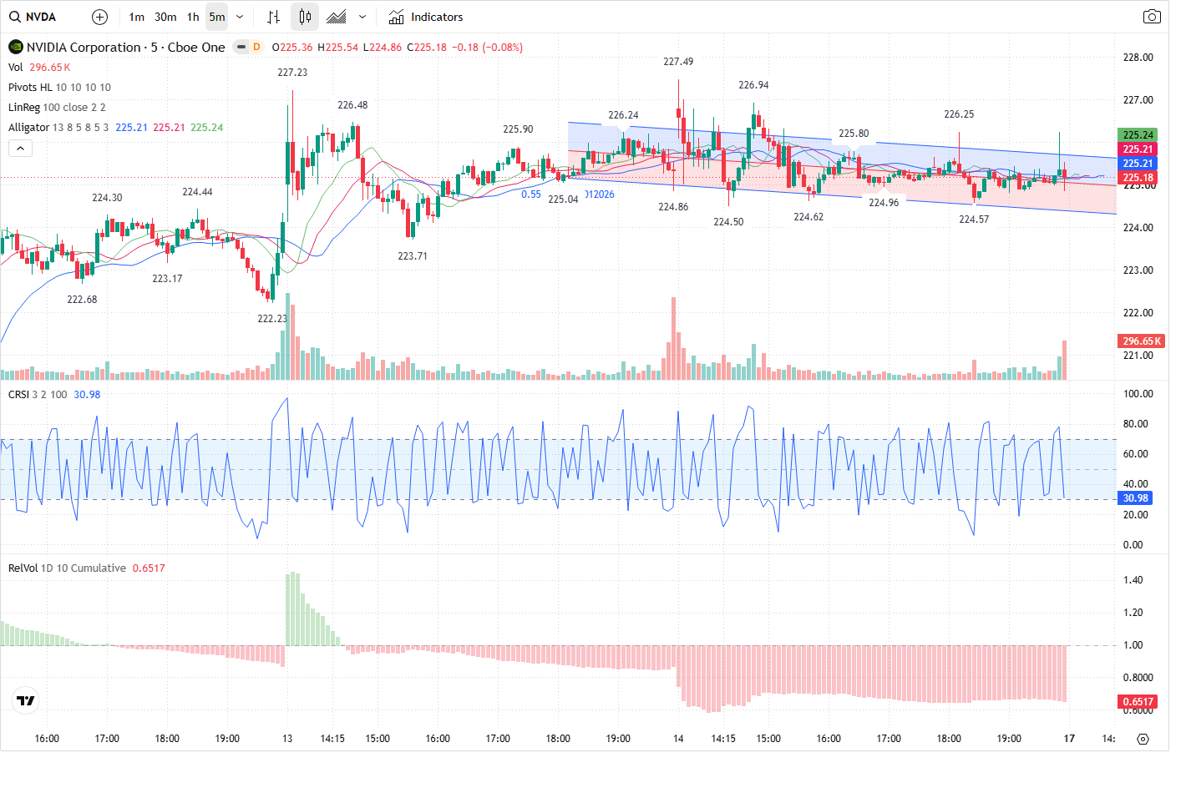Click the 30.98 CRSI axis tag
The height and width of the screenshot is (793, 1186).
1135,498
